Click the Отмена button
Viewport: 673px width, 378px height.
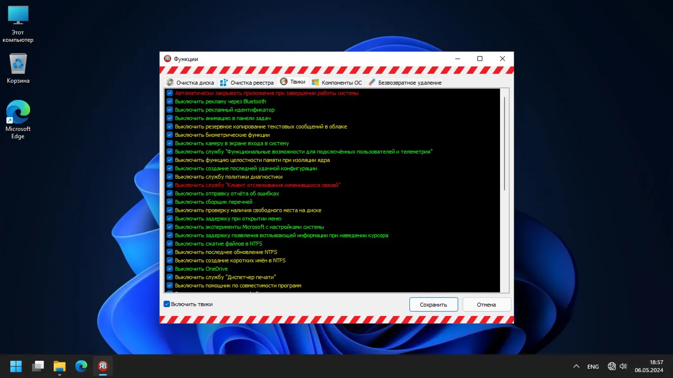(x=486, y=305)
